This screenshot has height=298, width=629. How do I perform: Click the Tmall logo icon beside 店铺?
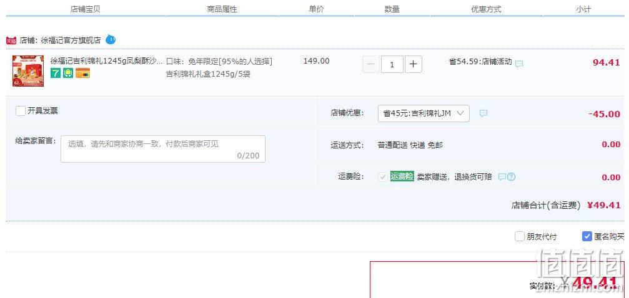11,41
